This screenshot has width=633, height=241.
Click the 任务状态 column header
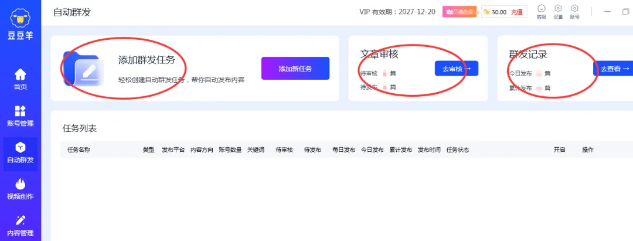[x=457, y=150]
